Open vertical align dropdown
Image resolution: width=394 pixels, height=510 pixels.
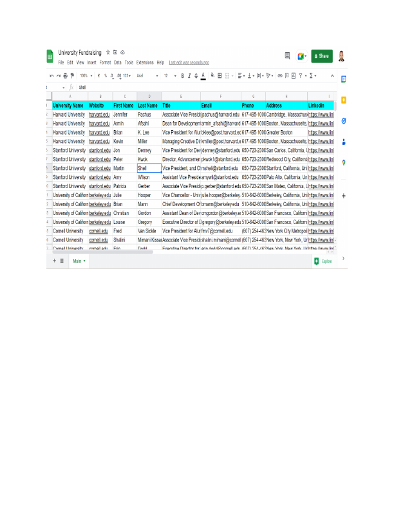(251, 76)
